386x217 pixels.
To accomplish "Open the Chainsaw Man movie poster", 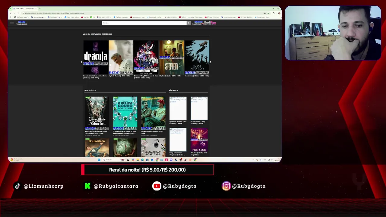I will coord(146,58).
